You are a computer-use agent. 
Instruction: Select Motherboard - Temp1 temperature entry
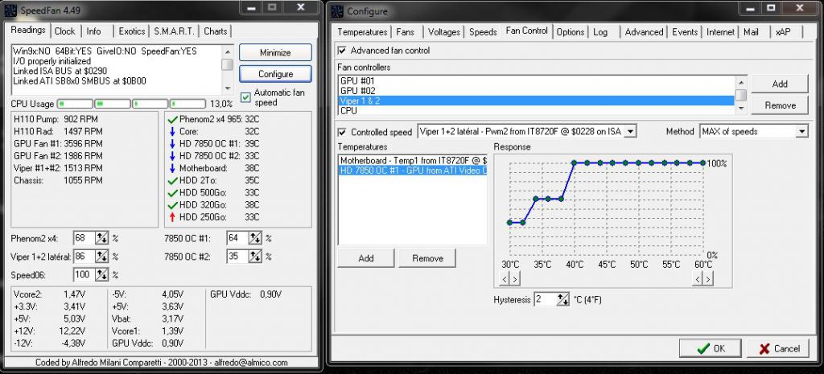click(413, 160)
